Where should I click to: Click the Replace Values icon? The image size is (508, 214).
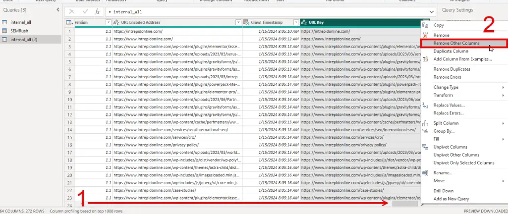click(425, 105)
